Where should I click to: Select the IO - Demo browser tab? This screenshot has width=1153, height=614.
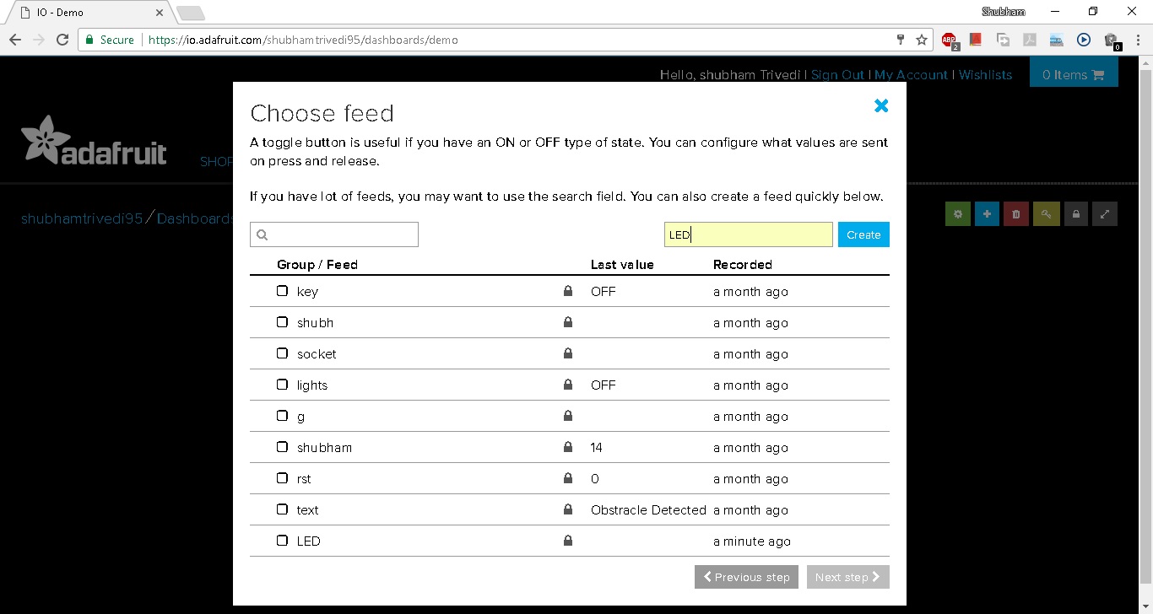89,13
